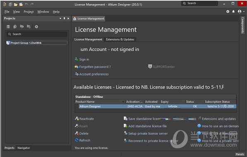Click the save all documents icon in title bar

[x=10, y=5]
